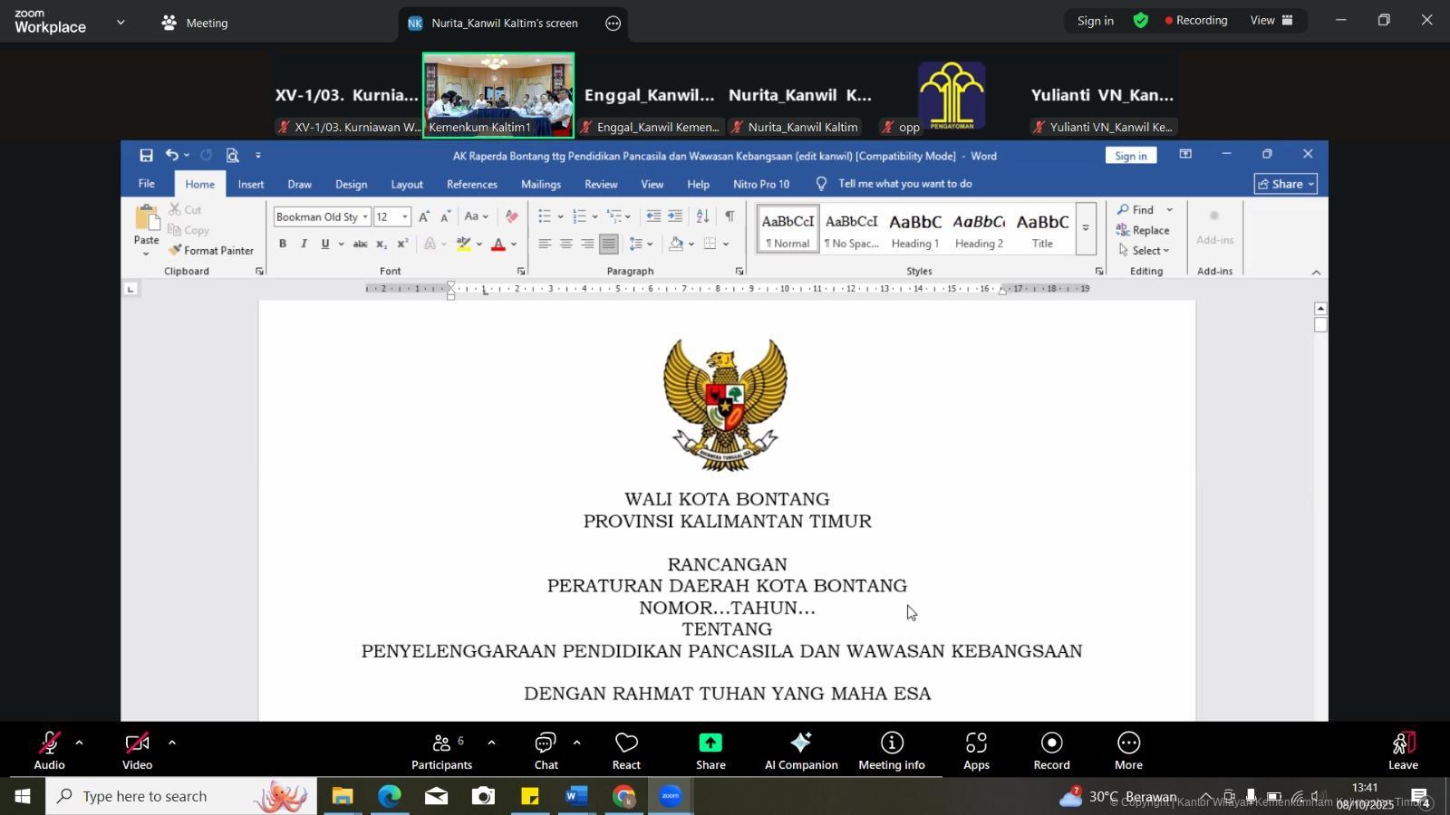
Task: Apply the red font color swatch
Action: point(498,244)
